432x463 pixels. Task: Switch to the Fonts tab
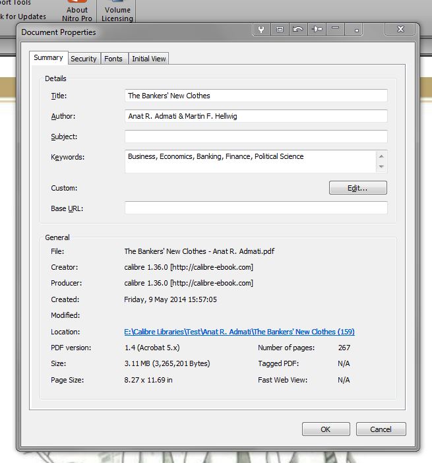[x=113, y=59]
